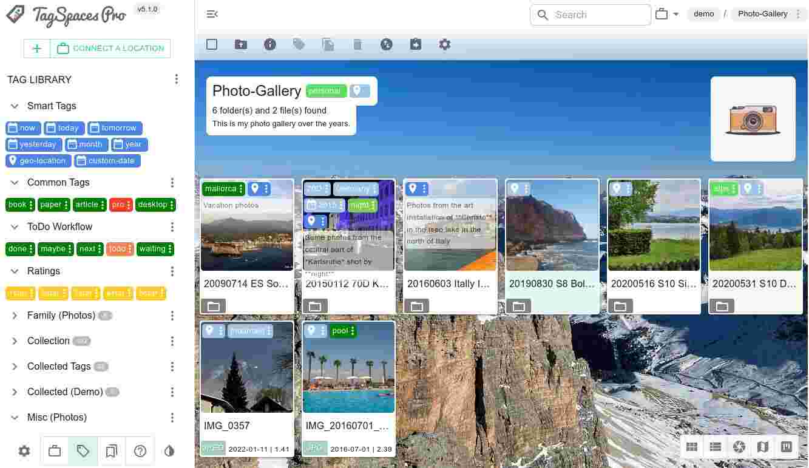This screenshot has height=468, width=809.
Task: Click the 'personal' tag on Photo-Gallery header
Action: click(x=327, y=91)
